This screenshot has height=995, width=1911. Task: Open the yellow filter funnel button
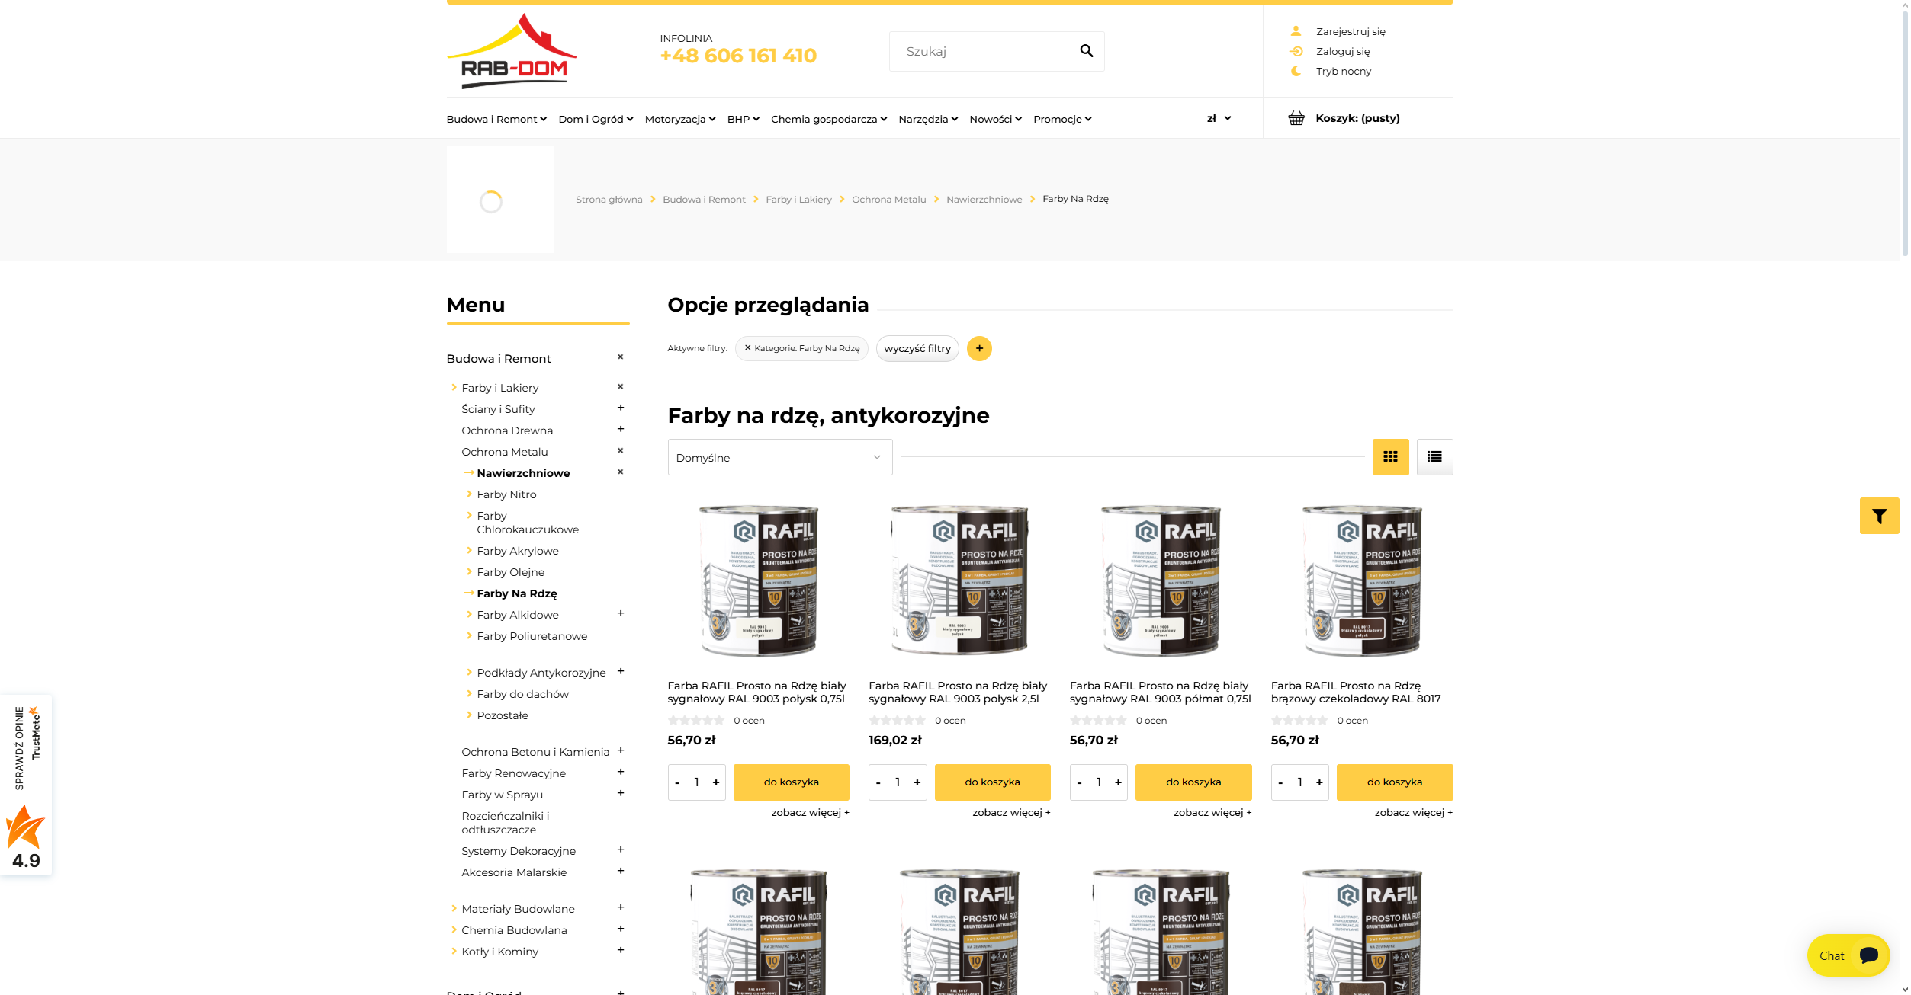point(1879,517)
